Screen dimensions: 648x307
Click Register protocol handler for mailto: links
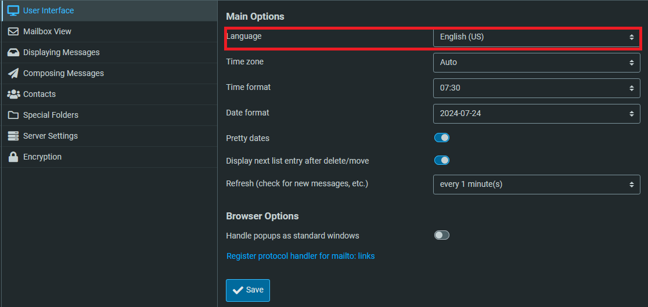tap(300, 256)
